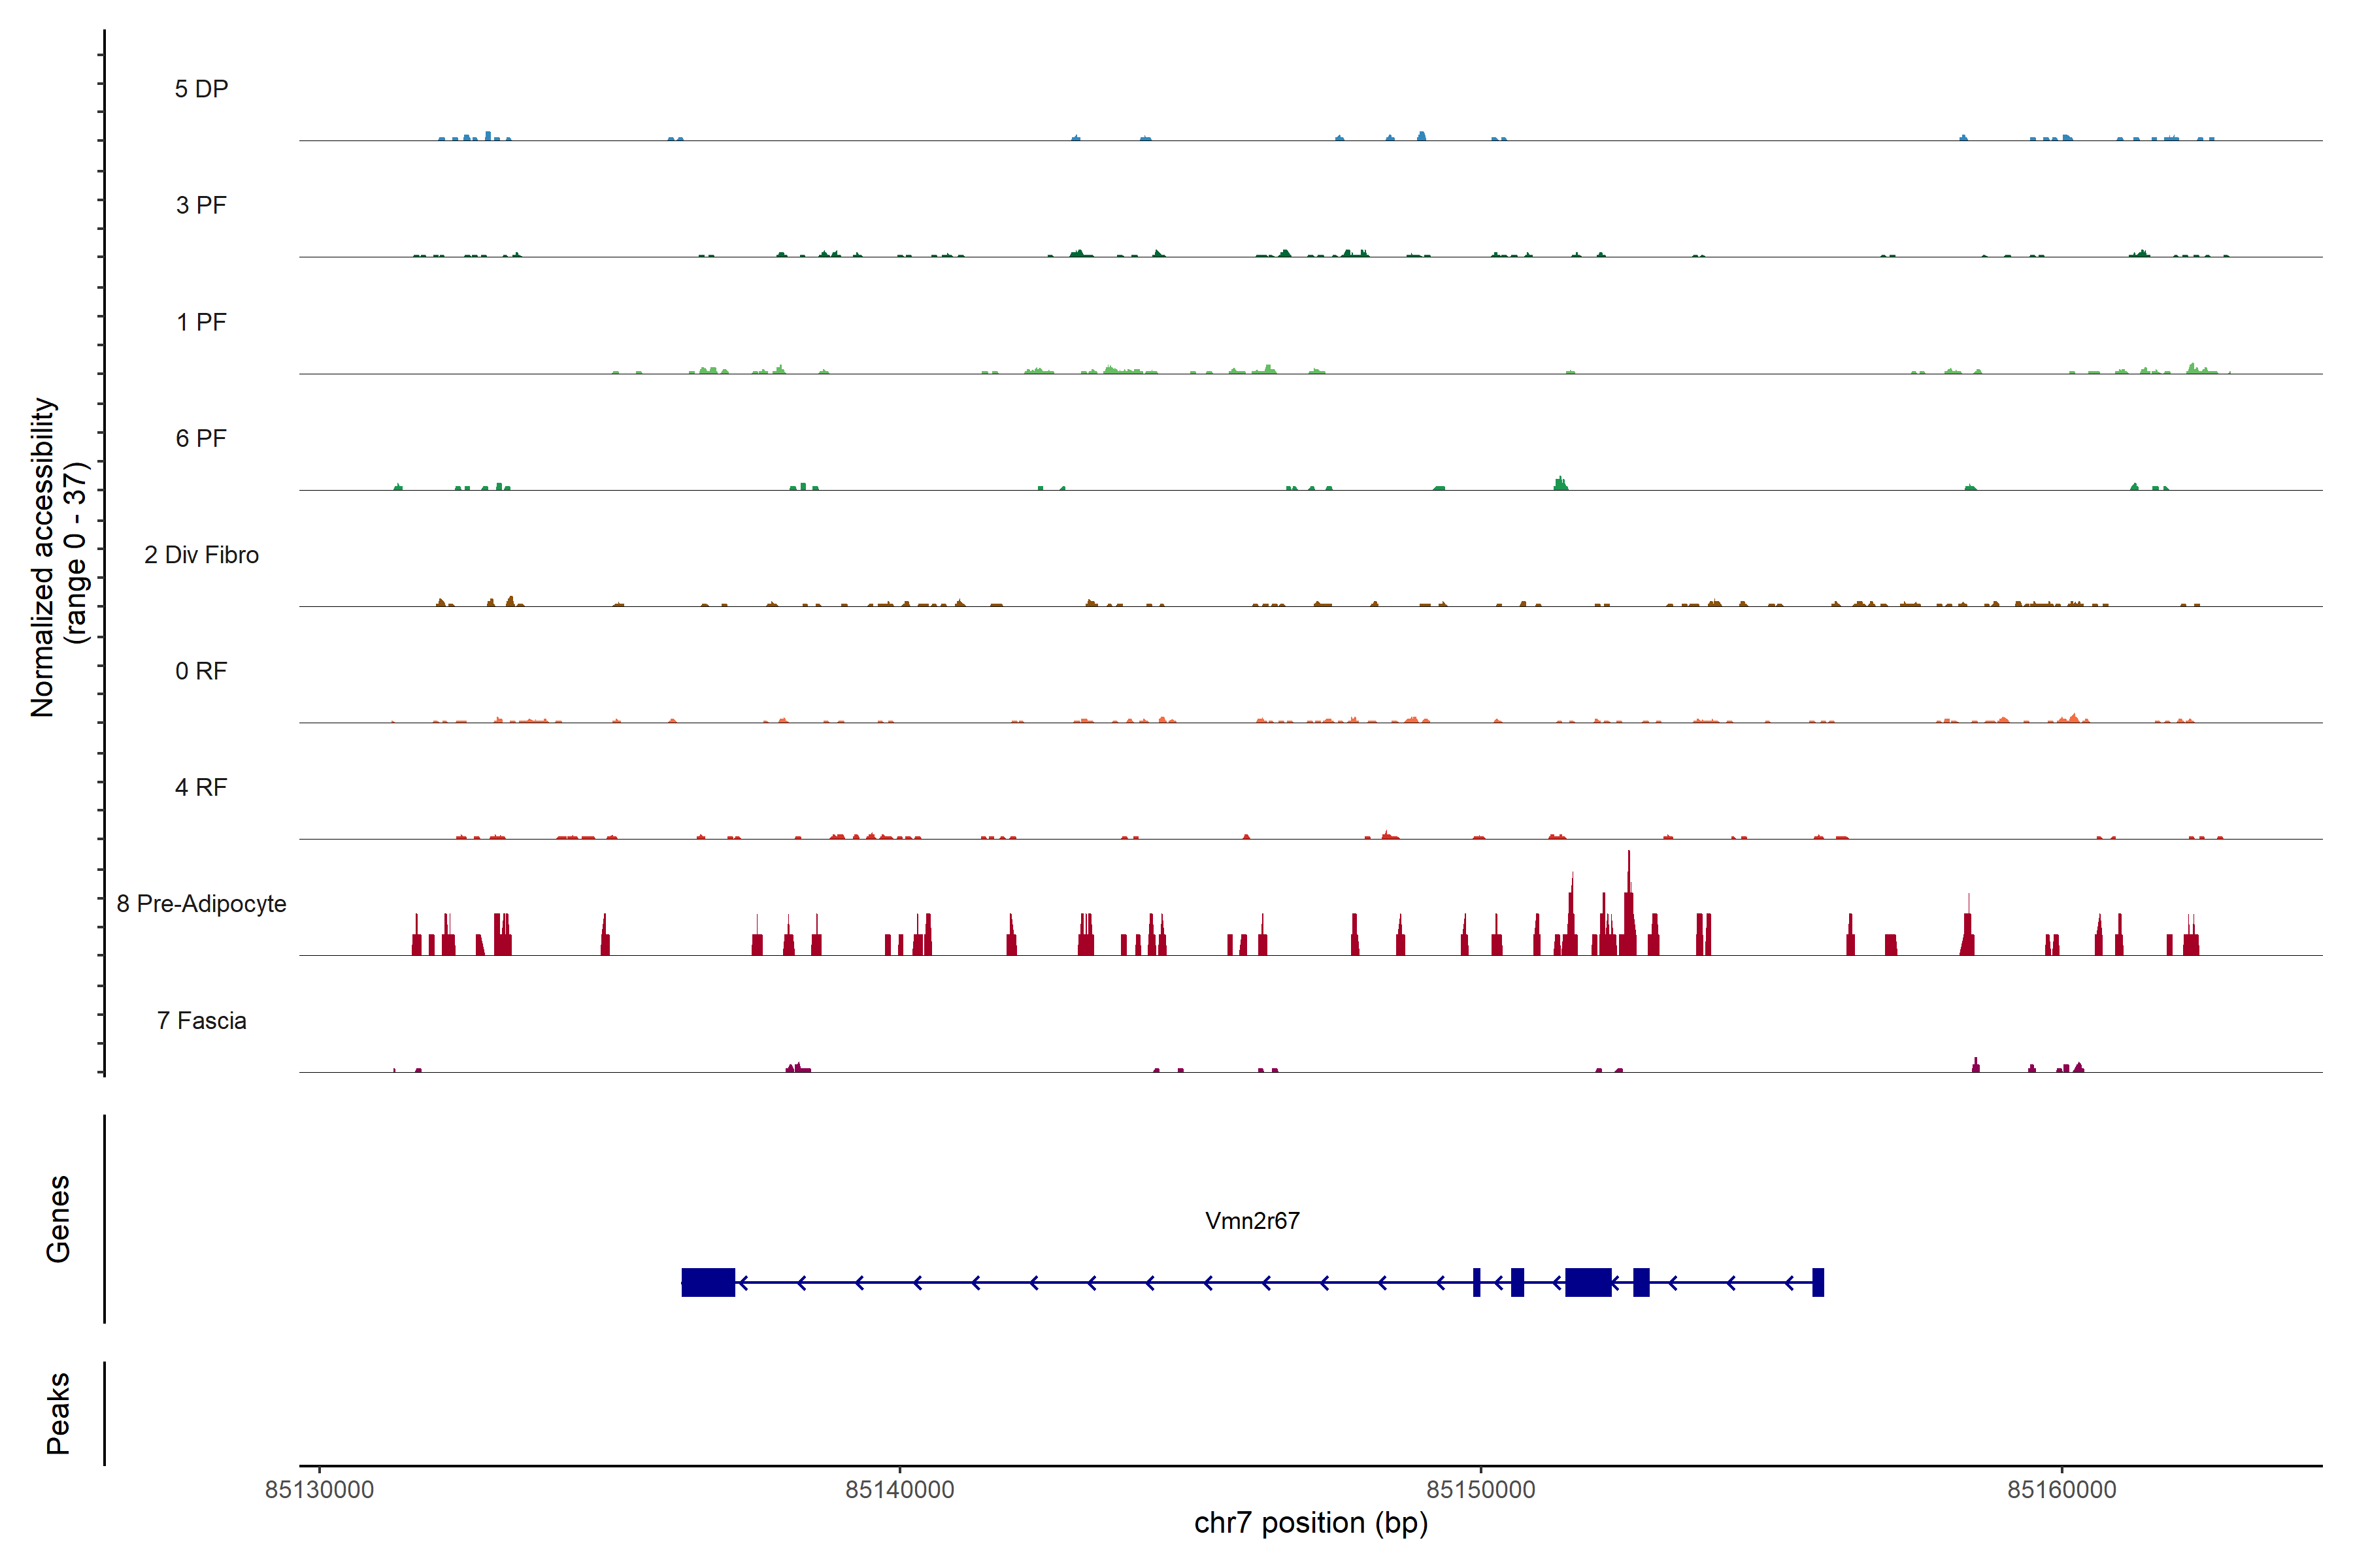This screenshot has width=2353, height=1568.
Task: Click the 85130000 axis tick label
Action: (319, 1490)
